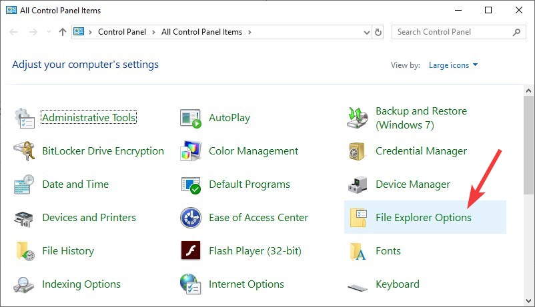Click the Back navigation arrow

point(13,32)
